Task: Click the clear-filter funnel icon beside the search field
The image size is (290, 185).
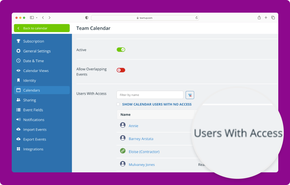Action: click(x=190, y=95)
